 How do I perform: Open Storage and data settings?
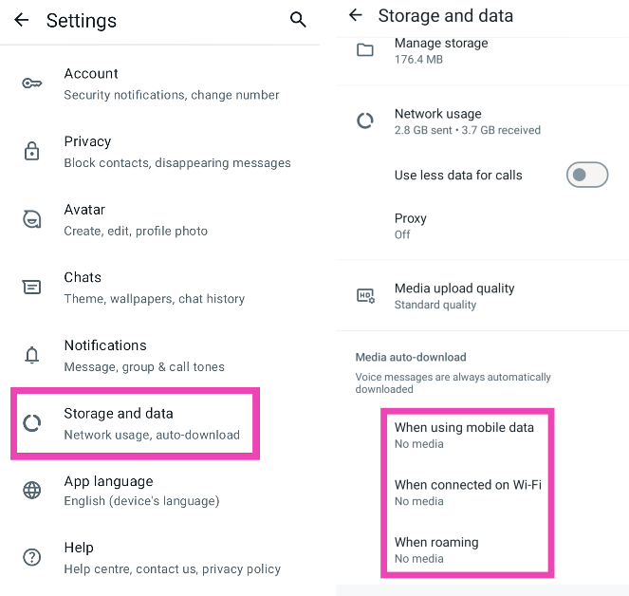coord(151,423)
